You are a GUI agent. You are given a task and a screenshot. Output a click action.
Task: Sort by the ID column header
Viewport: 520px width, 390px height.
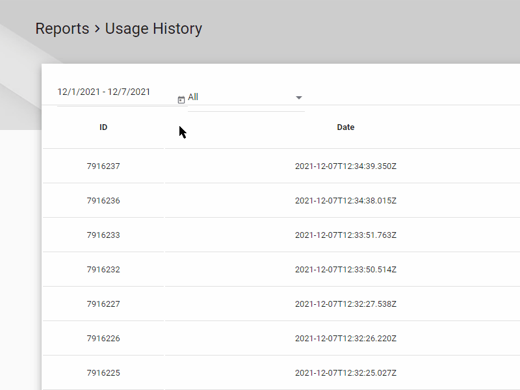103,127
